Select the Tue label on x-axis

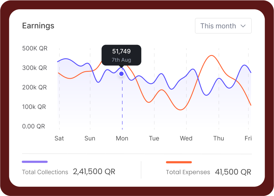[x=154, y=138]
